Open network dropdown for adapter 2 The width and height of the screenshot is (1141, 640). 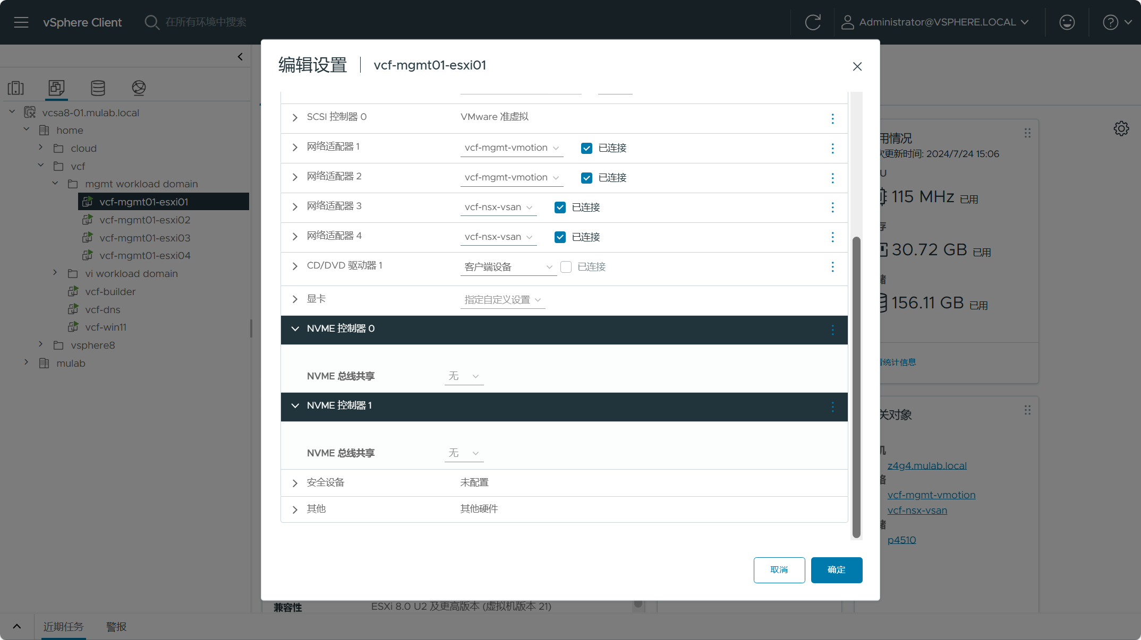coord(512,178)
